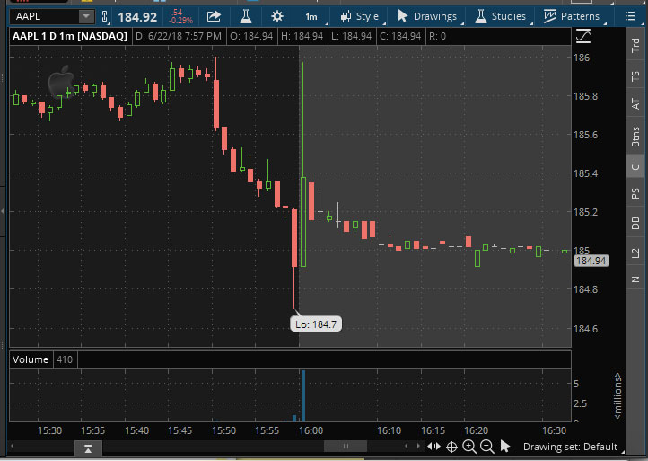Open the DB sidebar tab
Viewport: 648px width, 461px height.
pos(635,223)
